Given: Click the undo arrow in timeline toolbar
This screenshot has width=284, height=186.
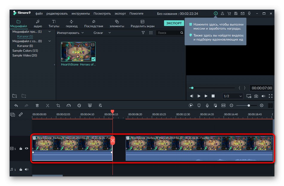Looking at the screenshot, I should (x=16, y=105).
